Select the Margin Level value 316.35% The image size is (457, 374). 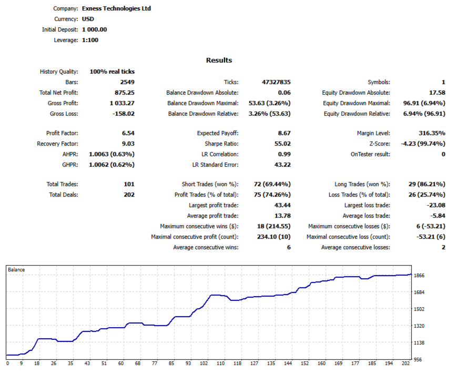(432, 133)
